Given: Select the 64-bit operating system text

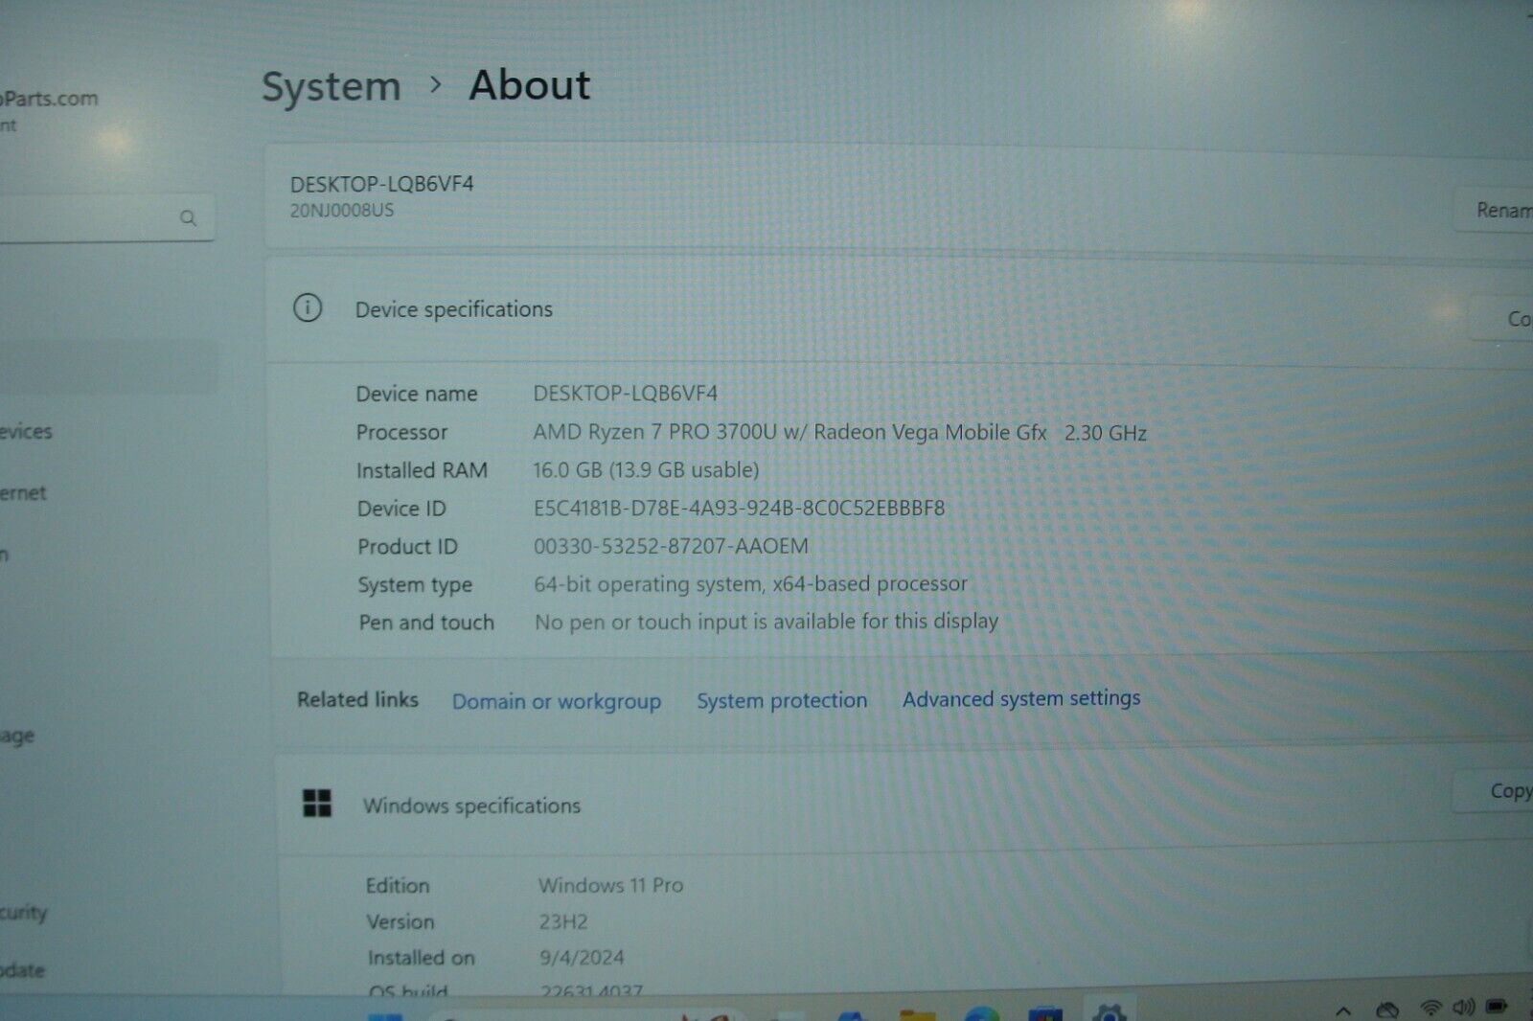Looking at the screenshot, I should 751,584.
